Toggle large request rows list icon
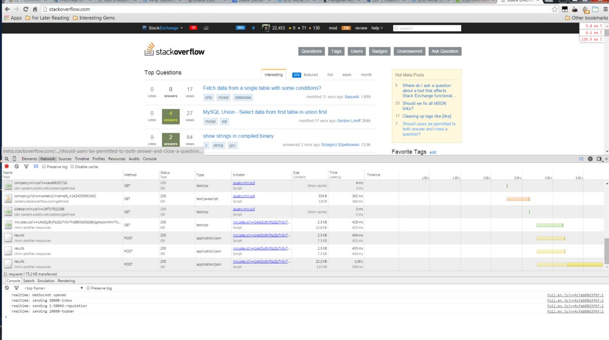This screenshot has width=609, height=340. pyautogui.click(x=36, y=166)
